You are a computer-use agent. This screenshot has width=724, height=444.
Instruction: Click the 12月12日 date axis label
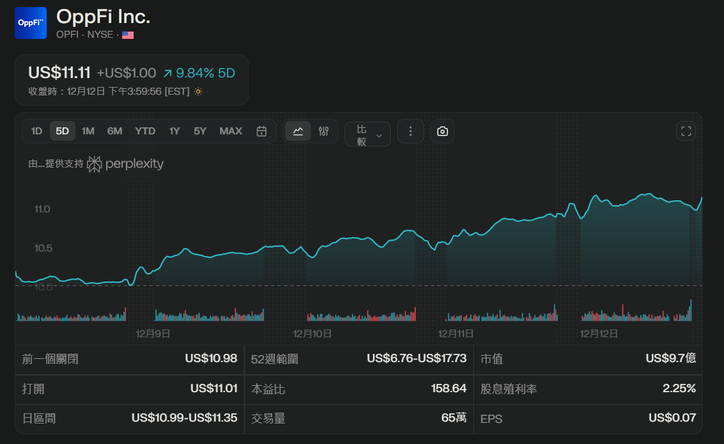pos(599,333)
